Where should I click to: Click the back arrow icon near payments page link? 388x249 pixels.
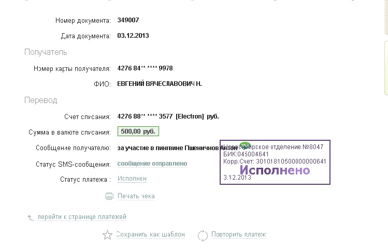point(30,217)
